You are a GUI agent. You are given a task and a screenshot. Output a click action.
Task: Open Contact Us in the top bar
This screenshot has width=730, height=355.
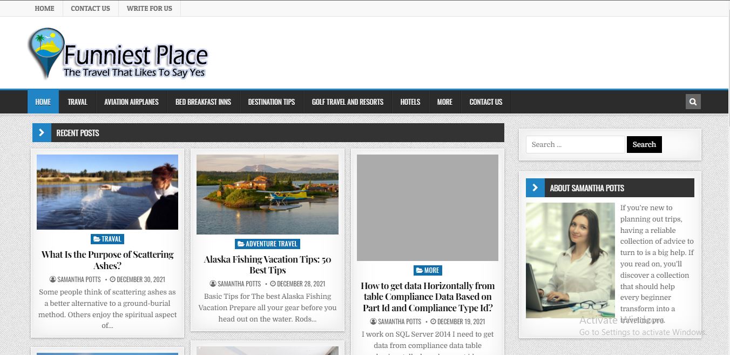(x=90, y=8)
